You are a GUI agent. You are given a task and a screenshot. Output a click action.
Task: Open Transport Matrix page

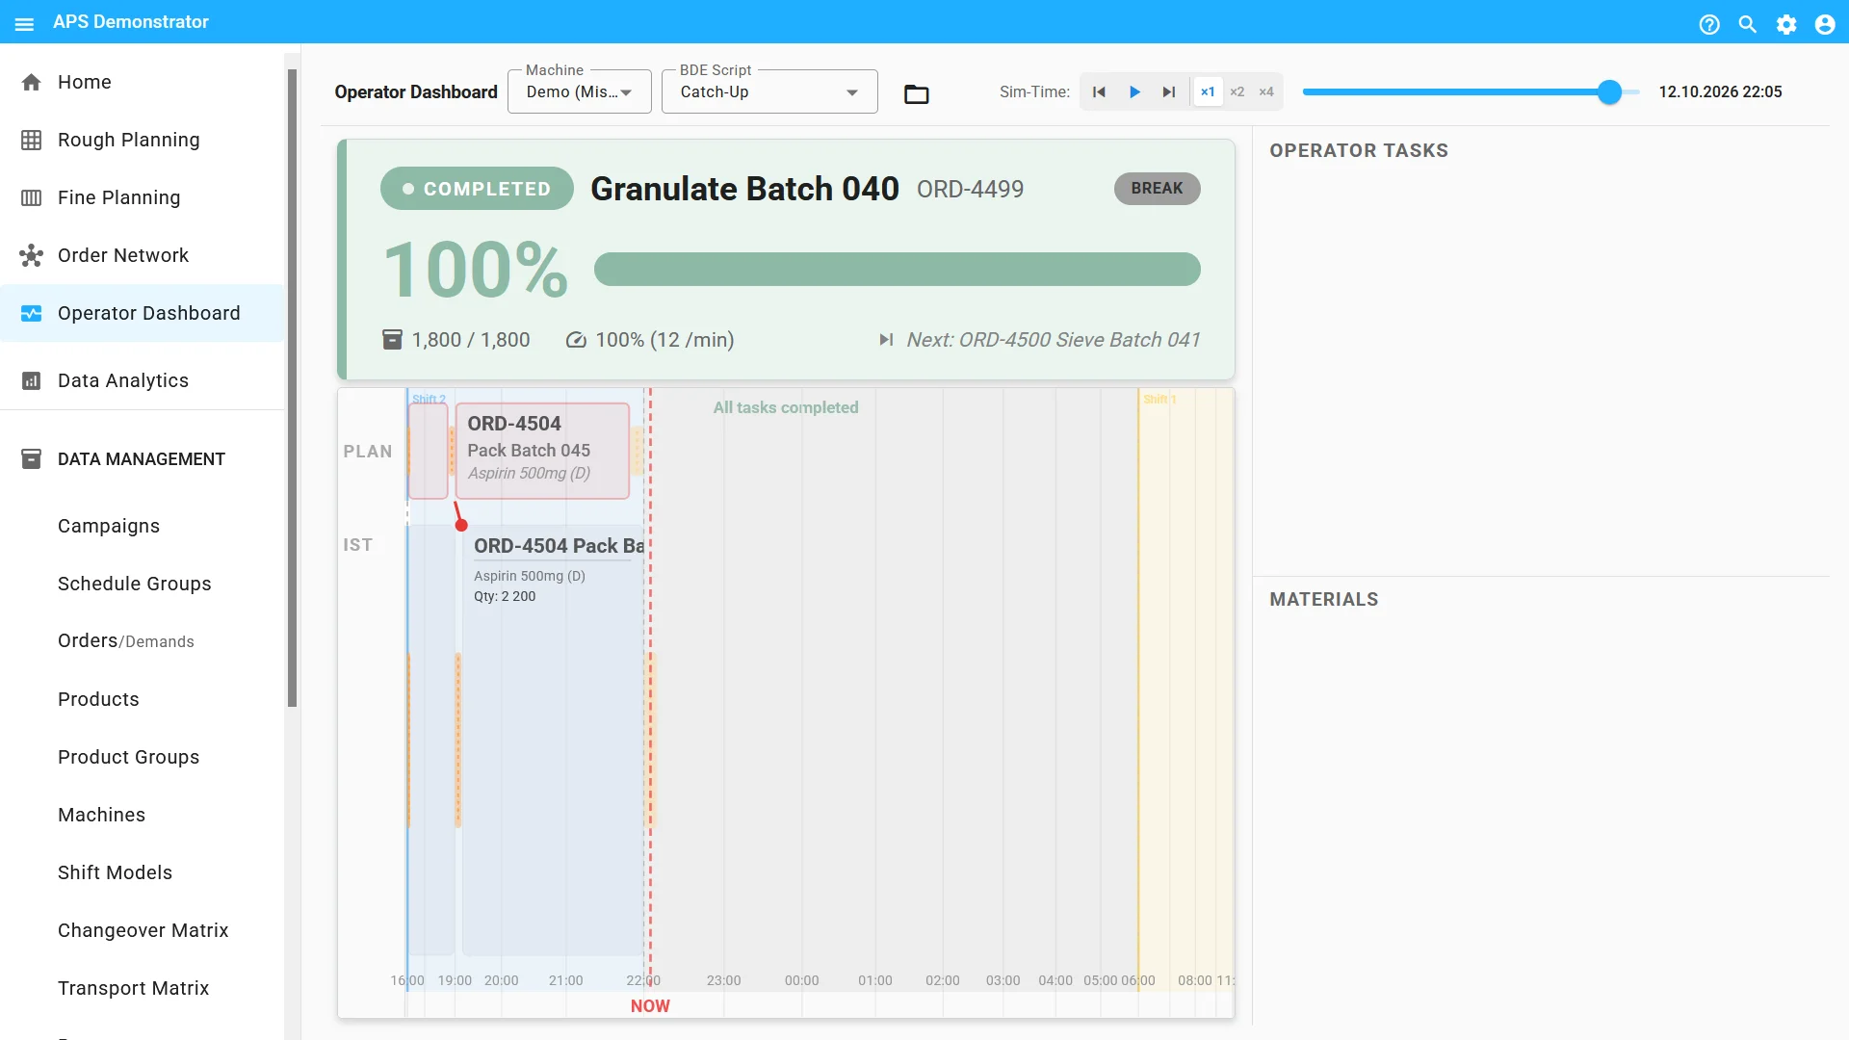[x=143, y=988]
